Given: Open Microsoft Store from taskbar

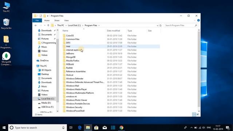Looking at the screenshot, I should click(96, 128).
